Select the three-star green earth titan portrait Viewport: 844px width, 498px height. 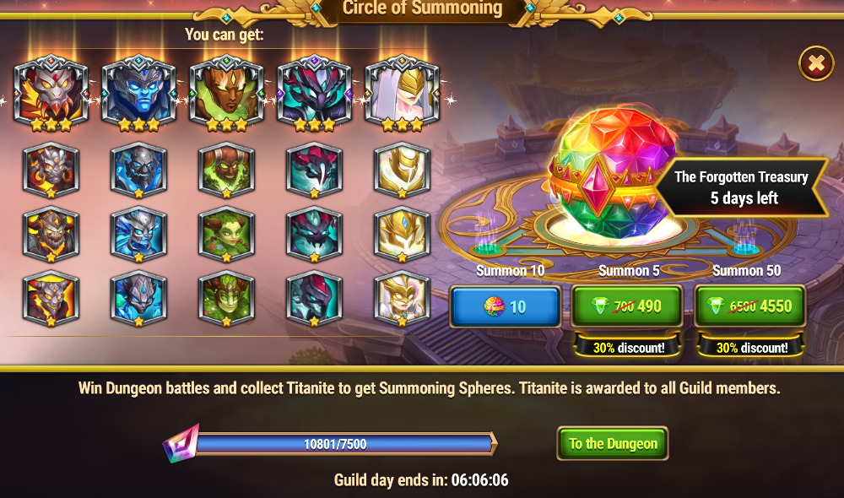[x=226, y=93]
